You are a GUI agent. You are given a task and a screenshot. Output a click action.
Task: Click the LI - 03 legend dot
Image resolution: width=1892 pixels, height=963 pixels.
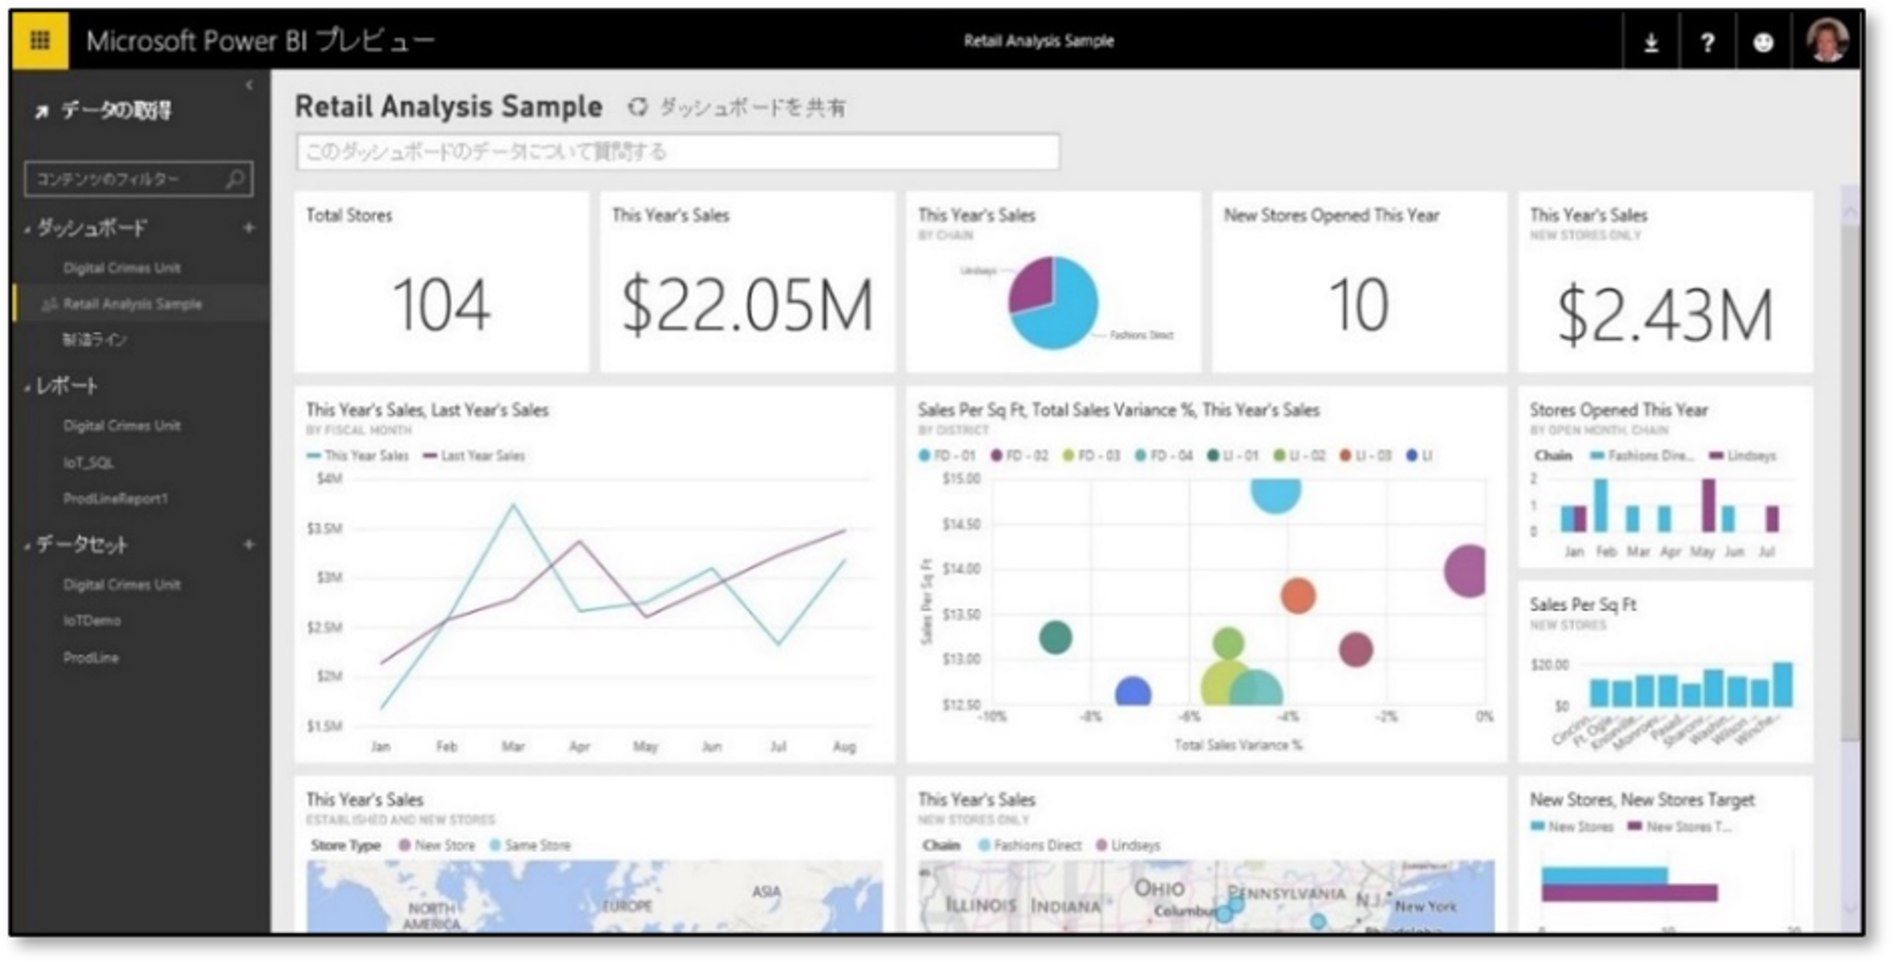pyautogui.click(x=1345, y=455)
